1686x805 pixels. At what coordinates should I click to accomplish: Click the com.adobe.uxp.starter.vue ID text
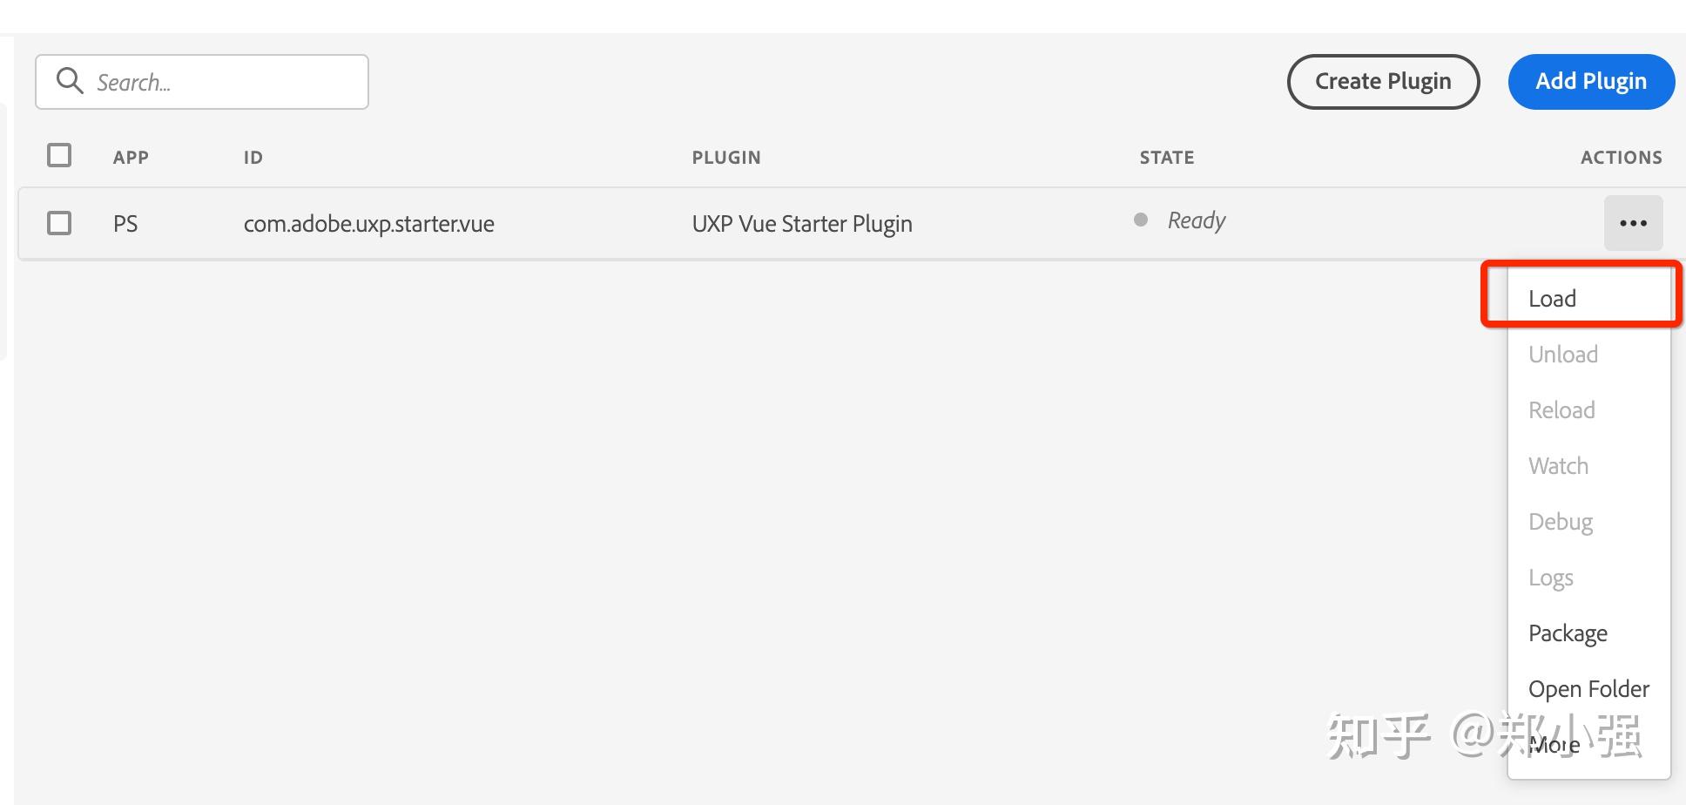click(368, 224)
